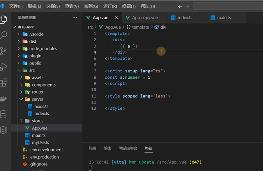The width and height of the screenshot is (263, 171).
Task: Open the layers stack icon in activity bar
Action: click(x=4, y=130)
